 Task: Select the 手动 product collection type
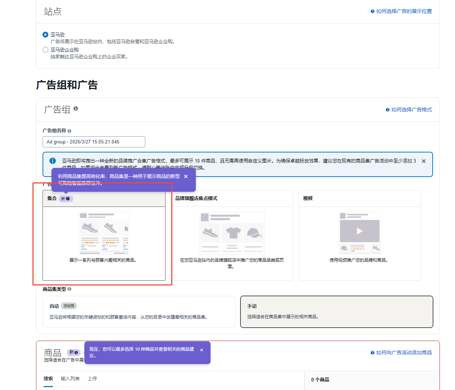click(336, 311)
